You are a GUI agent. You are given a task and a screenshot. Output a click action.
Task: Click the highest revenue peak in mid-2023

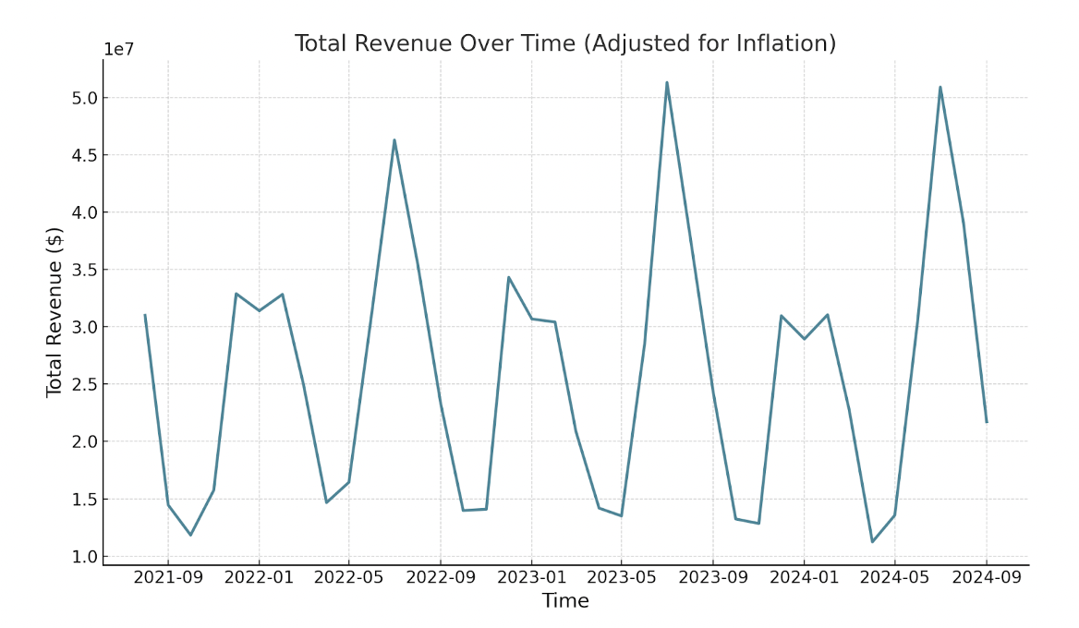(x=667, y=83)
